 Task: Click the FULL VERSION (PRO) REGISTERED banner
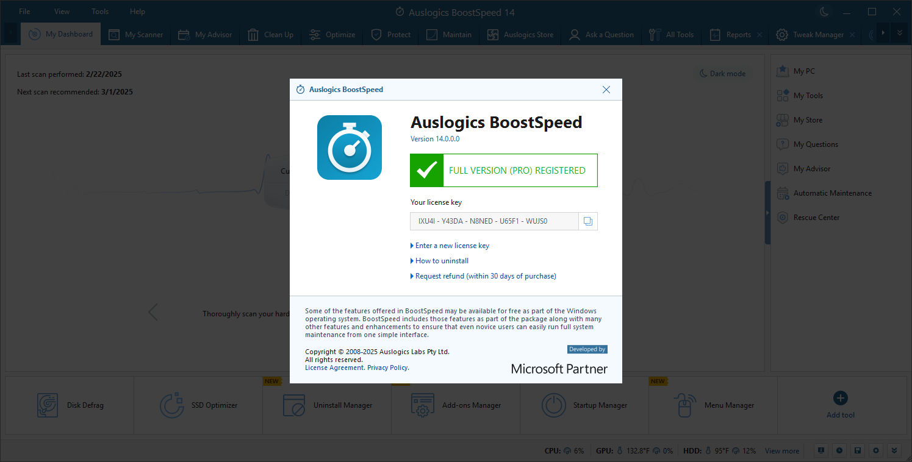pos(504,170)
